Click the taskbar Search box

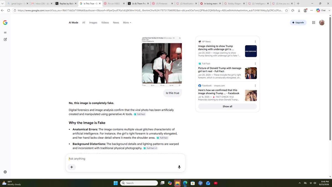139,183
